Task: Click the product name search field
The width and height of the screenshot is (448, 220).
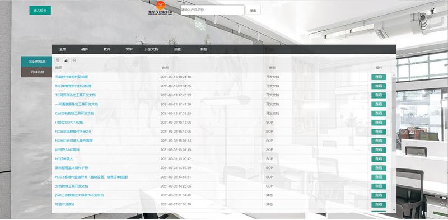Action: pos(212,10)
